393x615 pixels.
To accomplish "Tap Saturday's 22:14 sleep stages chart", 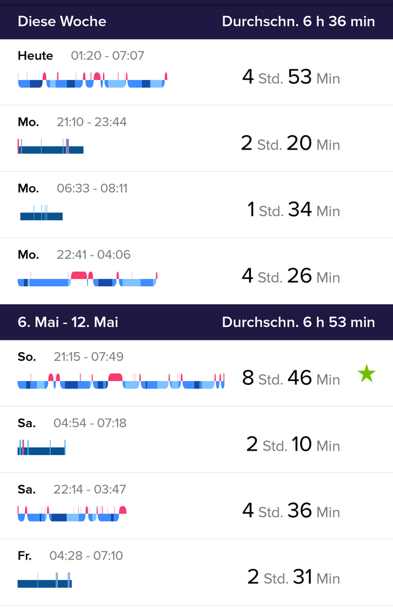I will (x=72, y=514).
